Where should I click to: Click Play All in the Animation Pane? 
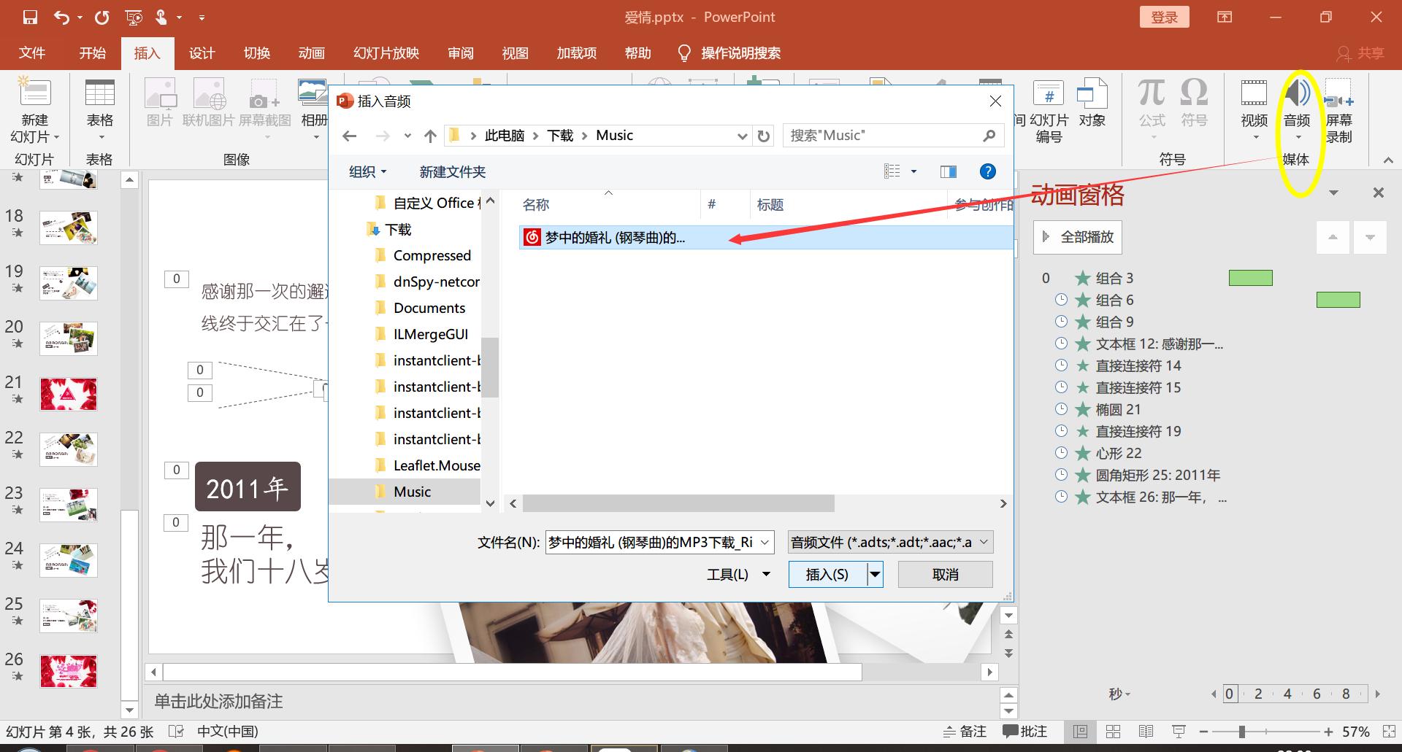(x=1078, y=237)
